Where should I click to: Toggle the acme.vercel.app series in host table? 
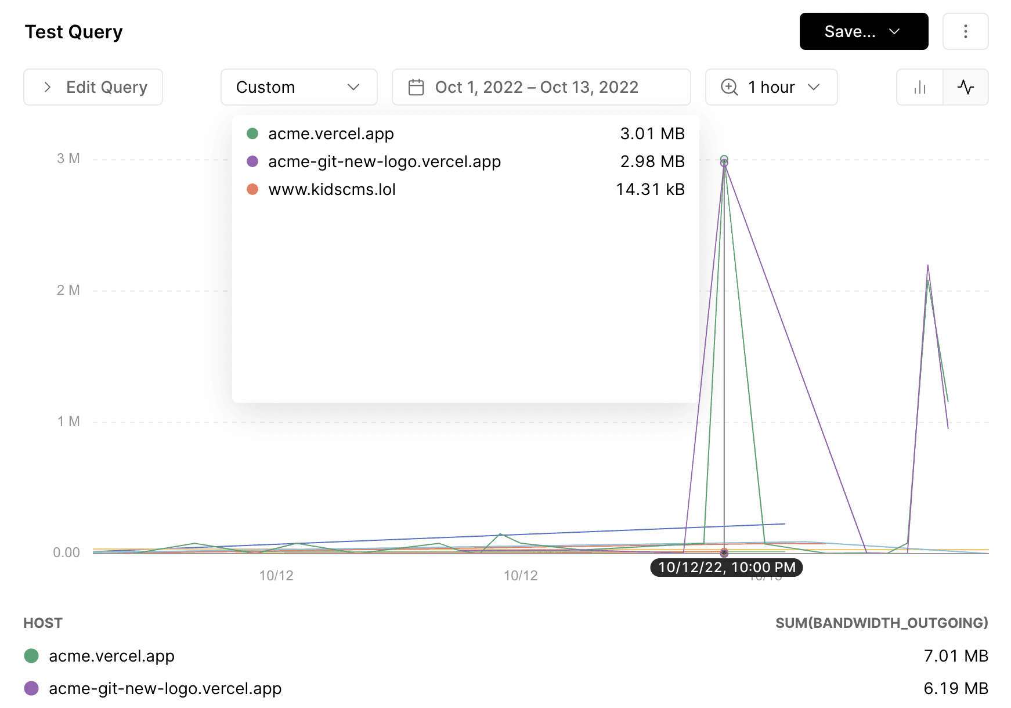click(x=111, y=656)
